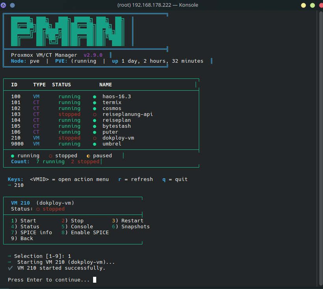Click the terminal cursor after 'Press Enter to continue...'
The width and height of the screenshot is (323, 289).
[95, 280]
